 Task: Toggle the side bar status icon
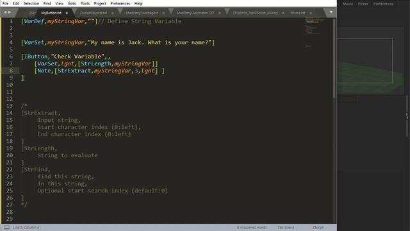(x=7, y=227)
